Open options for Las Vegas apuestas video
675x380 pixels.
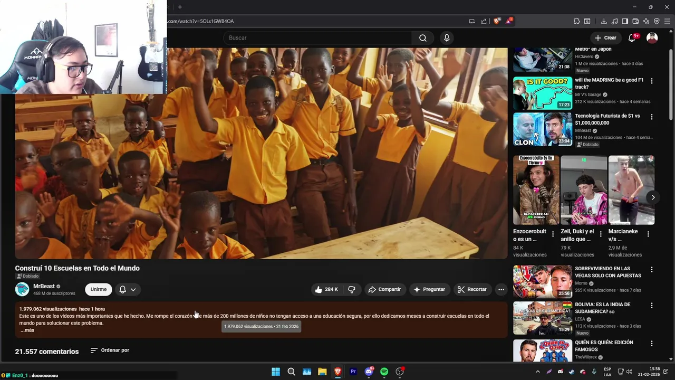coord(652,269)
